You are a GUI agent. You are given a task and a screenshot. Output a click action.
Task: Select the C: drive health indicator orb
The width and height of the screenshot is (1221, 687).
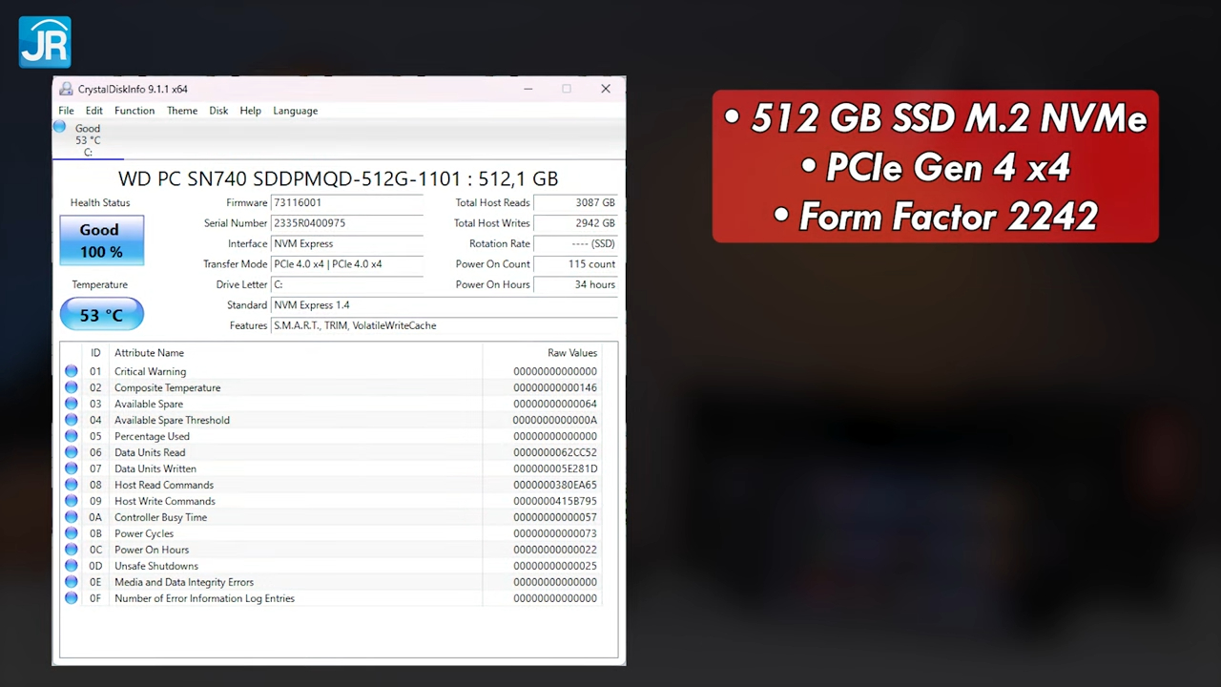point(60,128)
